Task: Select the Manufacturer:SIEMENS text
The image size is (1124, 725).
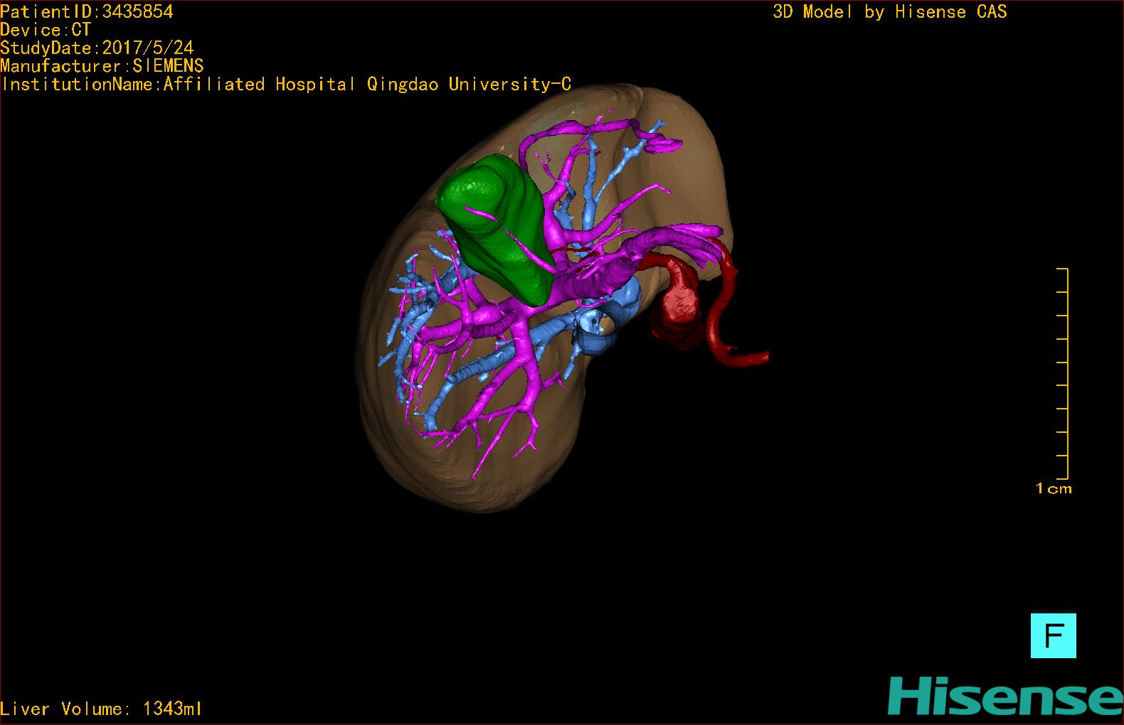Action: coord(102,66)
